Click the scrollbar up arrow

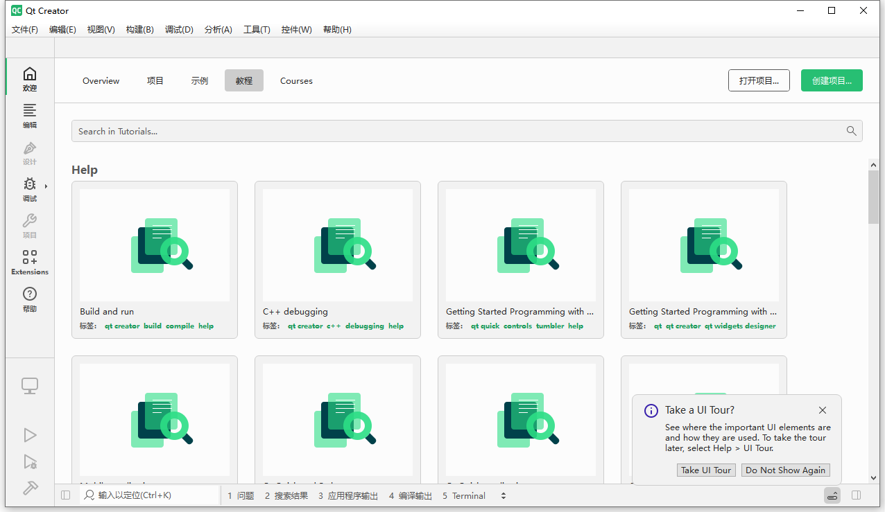click(x=873, y=165)
